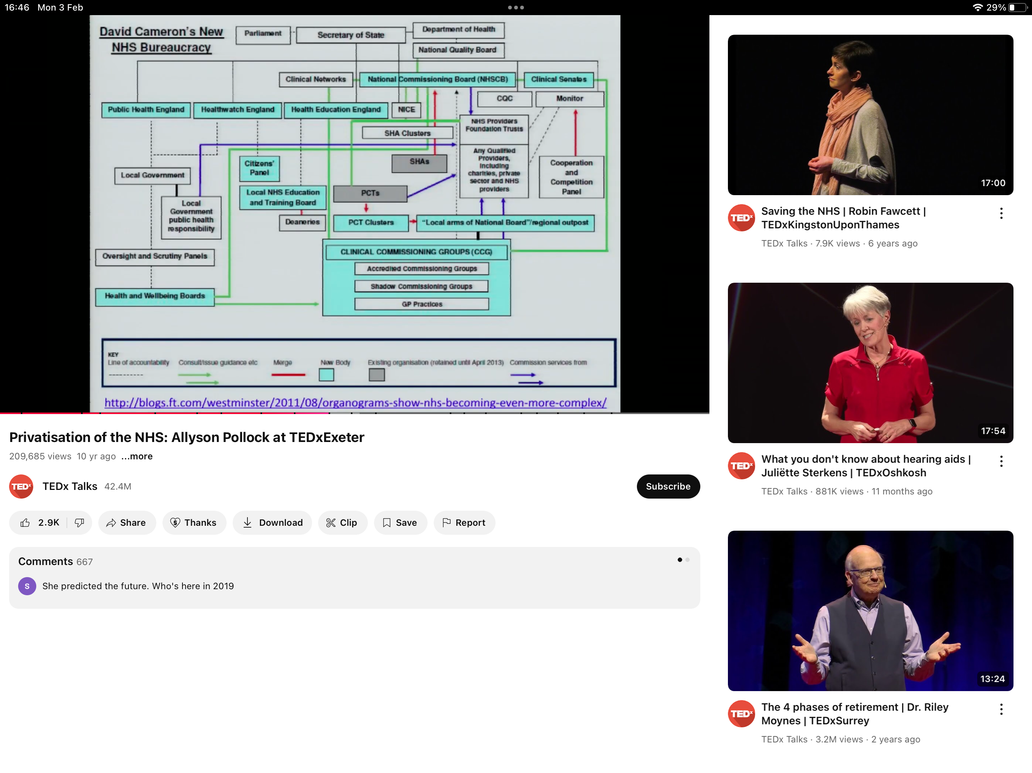Tap TEDx avatar beside hearing aids video
This screenshot has width=1032, height=773.
tap(742, 466)
